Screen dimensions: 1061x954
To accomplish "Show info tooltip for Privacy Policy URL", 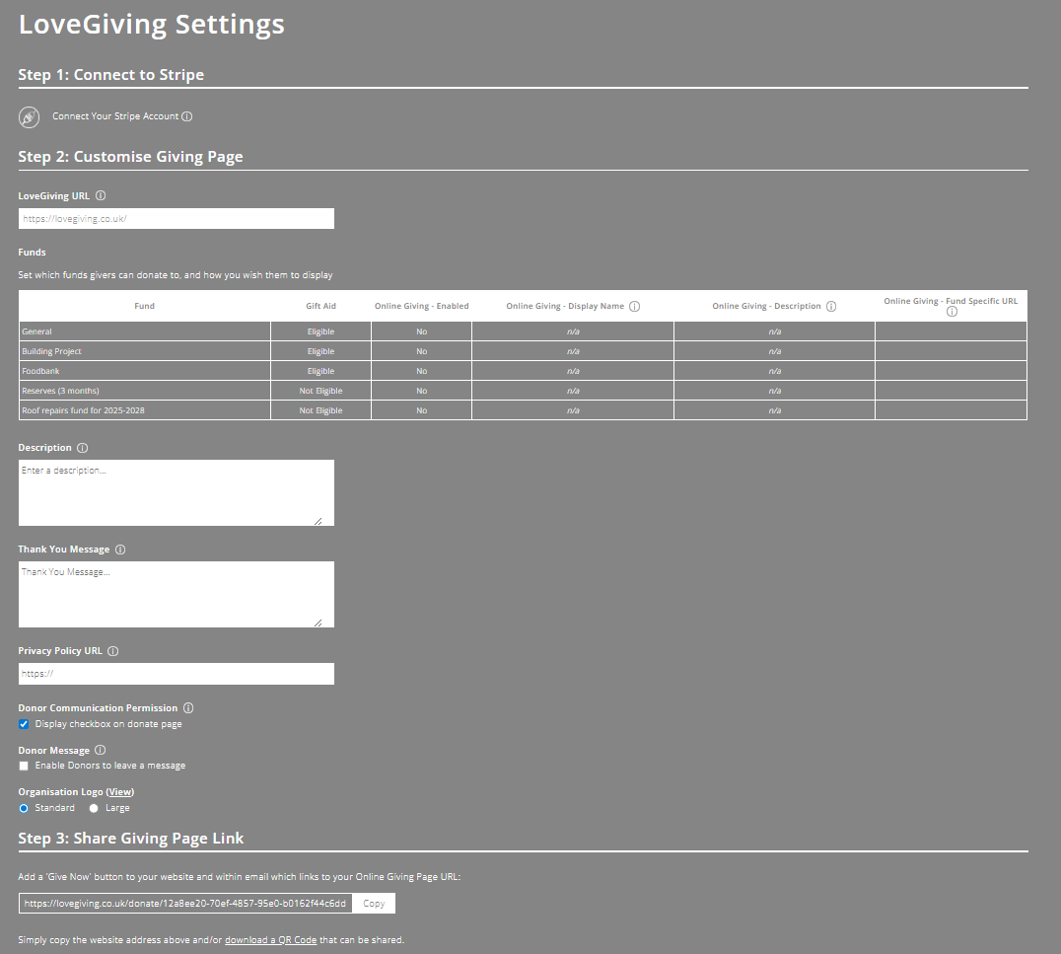I will 113,651.
